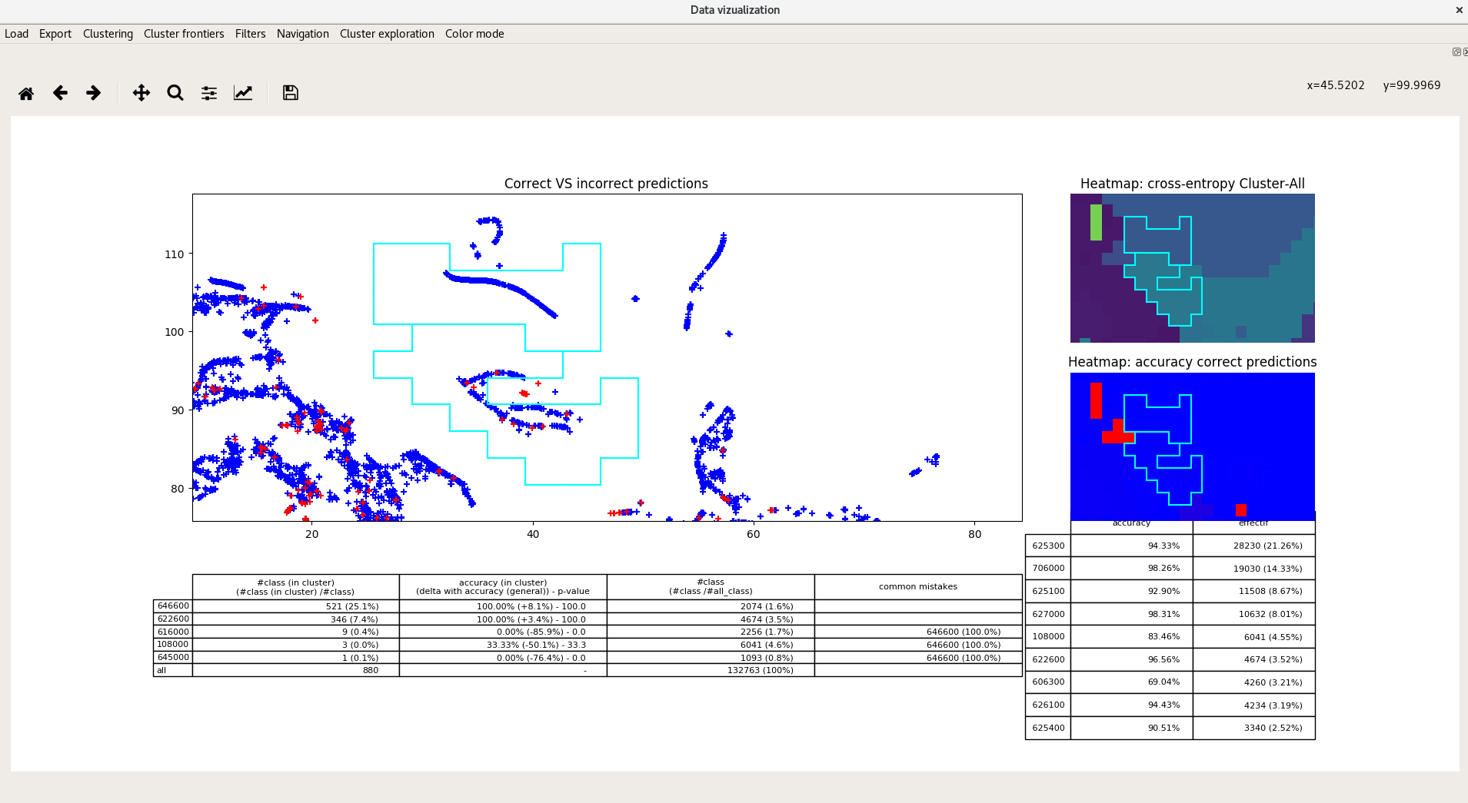Viewport: 1468px width, 803px height.
Task: Open the Configure subplots sliders icon
Action: pyautogui.click(x=209, y=93)
